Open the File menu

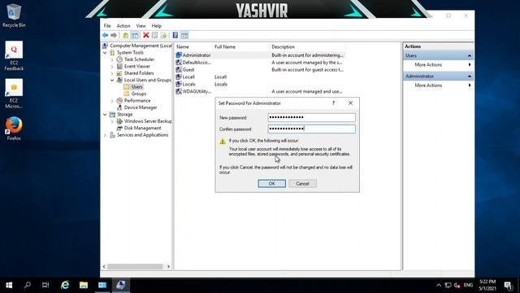click(x=107, y=25)
